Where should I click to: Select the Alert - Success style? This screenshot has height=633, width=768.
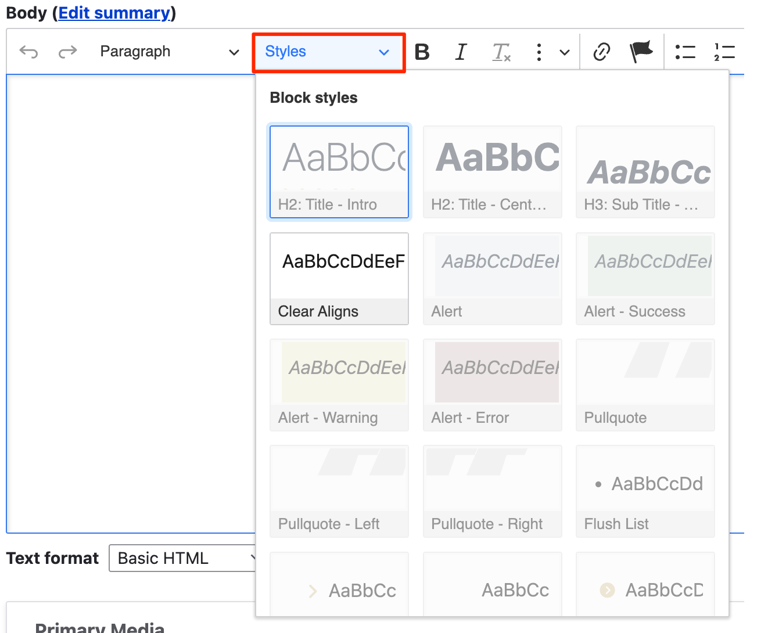click(645, 279)
